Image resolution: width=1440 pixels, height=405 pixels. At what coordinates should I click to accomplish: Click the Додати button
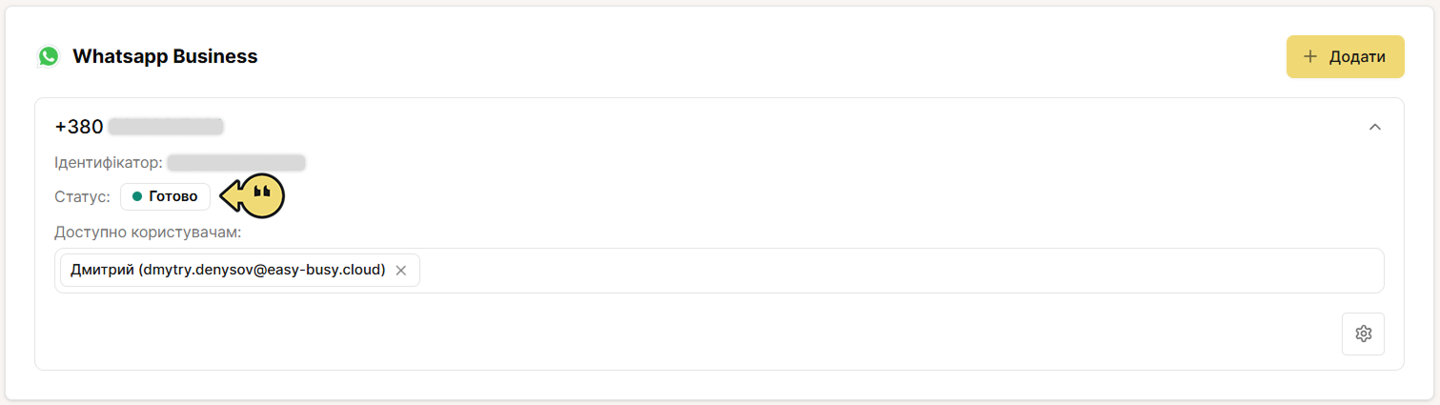tap(1345, 56)
